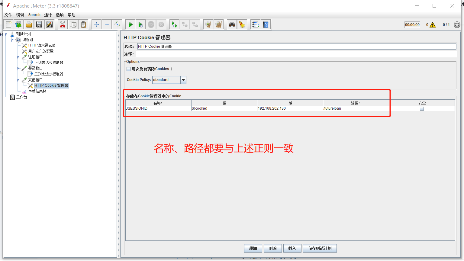Open the 选项 menu
This screenshot has width=464, height=261.
[x=60, y=15]
